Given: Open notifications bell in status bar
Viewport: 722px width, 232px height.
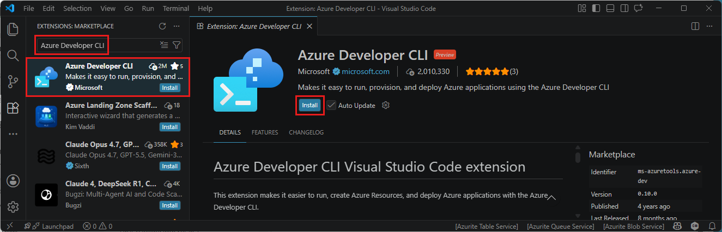Looking at the screenshot, I should [x=711, y=226].
